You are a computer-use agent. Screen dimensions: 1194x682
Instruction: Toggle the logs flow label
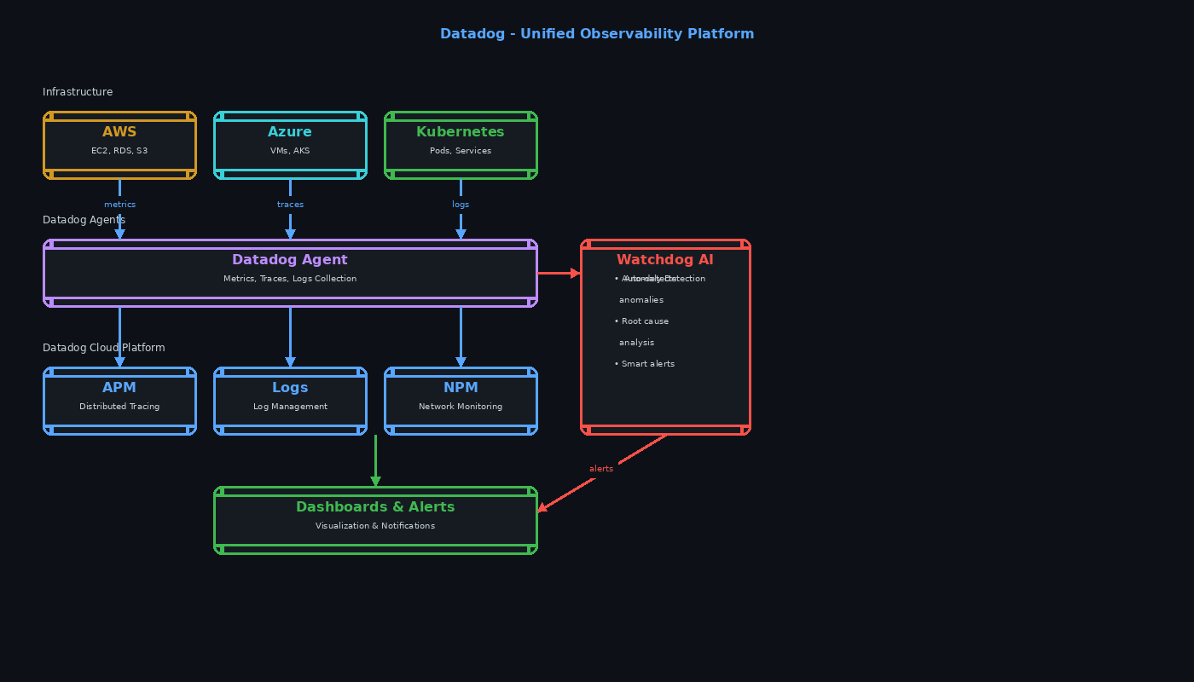pos(461,204)
